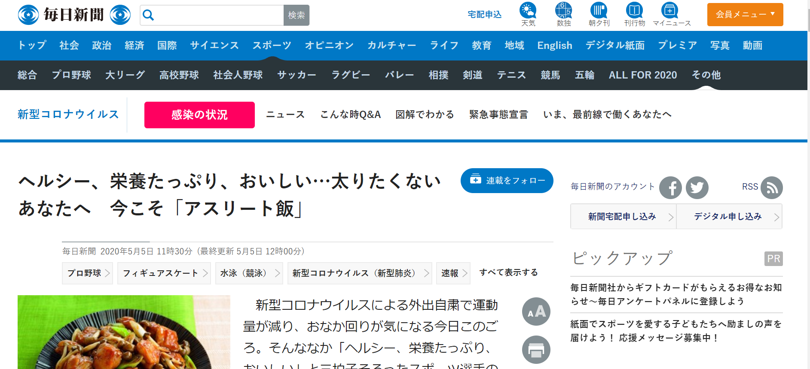Click the 宅配申込 link
This screenshot has width=810, height=369.
coord(485,15)
